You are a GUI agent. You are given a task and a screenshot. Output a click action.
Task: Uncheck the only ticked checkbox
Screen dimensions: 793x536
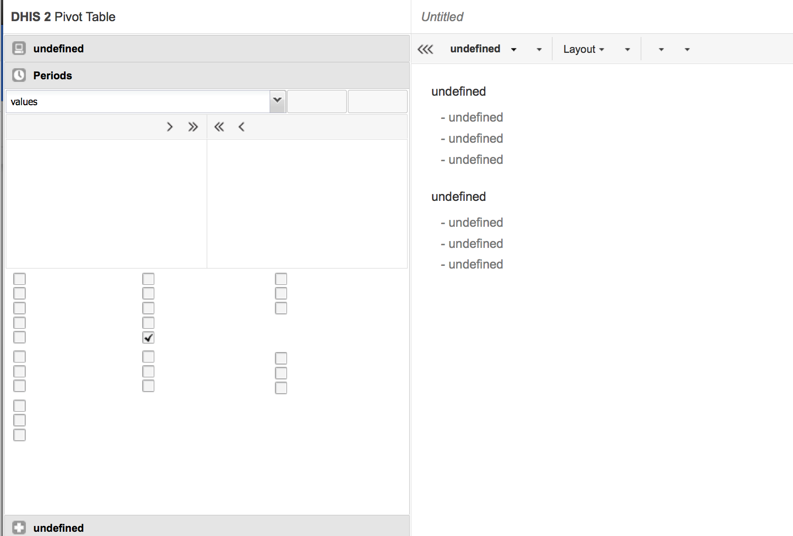149,337
